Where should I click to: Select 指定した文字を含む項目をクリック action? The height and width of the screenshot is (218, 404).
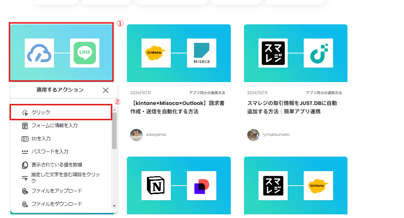pos(61,178)
